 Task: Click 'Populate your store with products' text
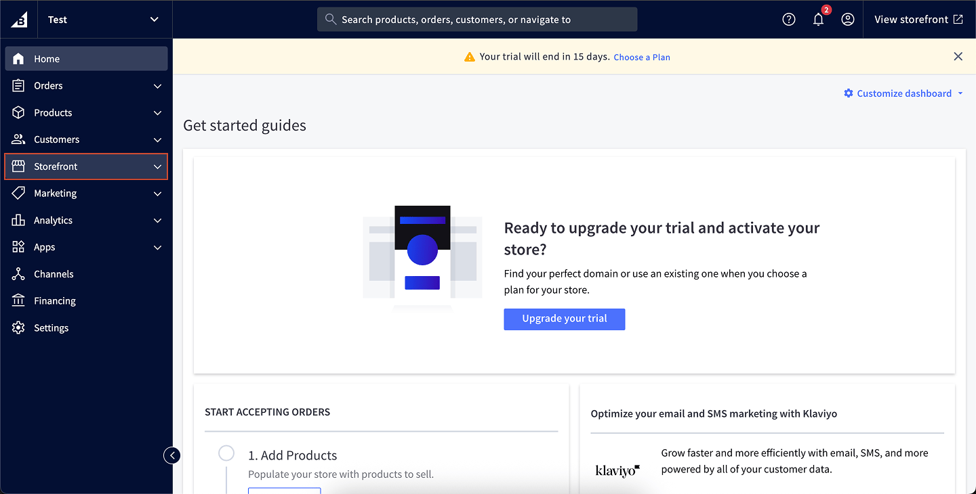[341, 474]
